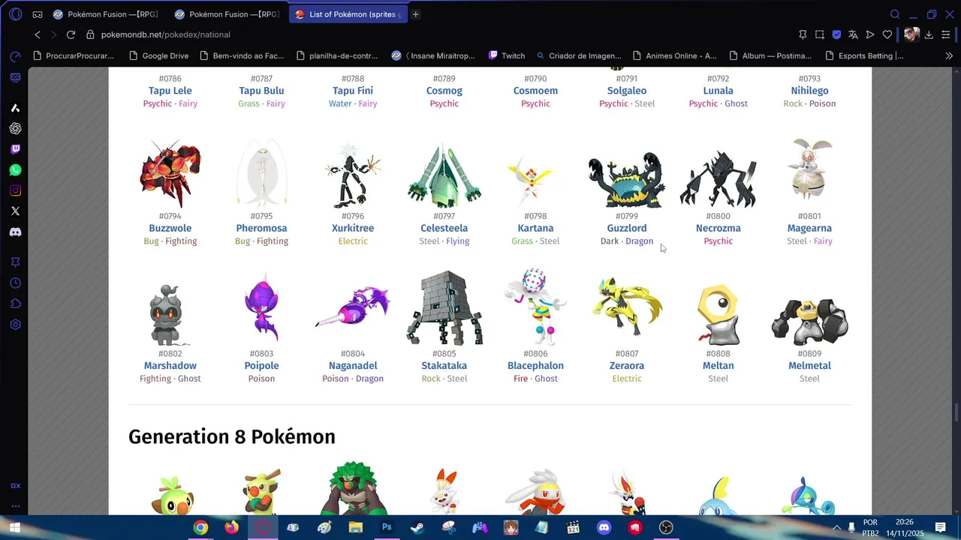Reload the current page

pos(71,34)
